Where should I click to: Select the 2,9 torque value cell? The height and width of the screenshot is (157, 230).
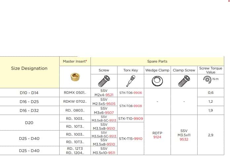tap(210, 135)
